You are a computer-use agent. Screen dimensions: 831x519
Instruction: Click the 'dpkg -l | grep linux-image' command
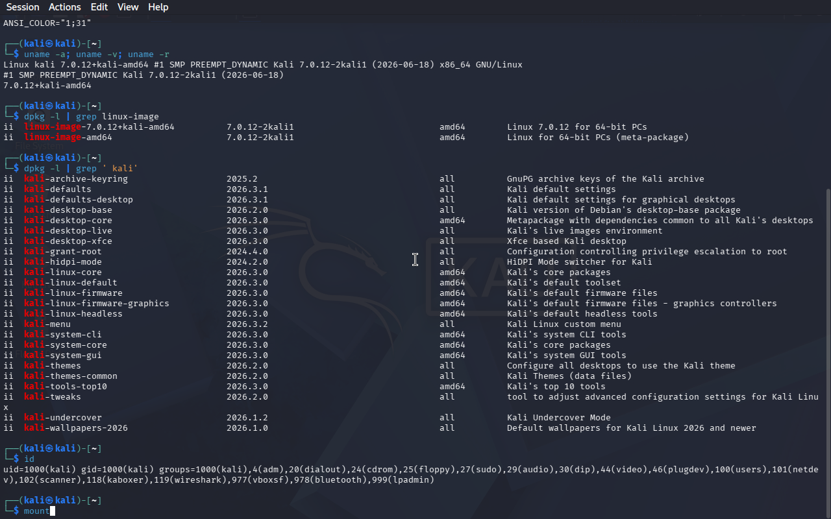[x=92, y=117]
